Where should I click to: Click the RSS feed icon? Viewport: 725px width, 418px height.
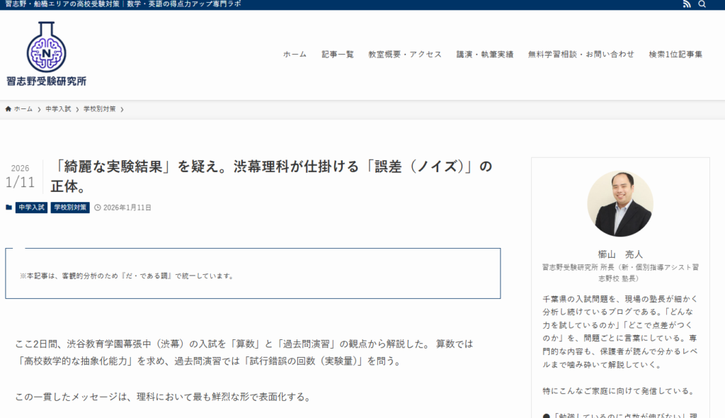pyautogui.click(x=686, y=4)
